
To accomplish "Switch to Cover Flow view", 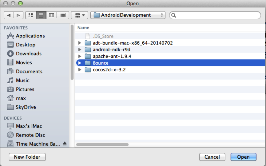I will click(x=63, y=15).
